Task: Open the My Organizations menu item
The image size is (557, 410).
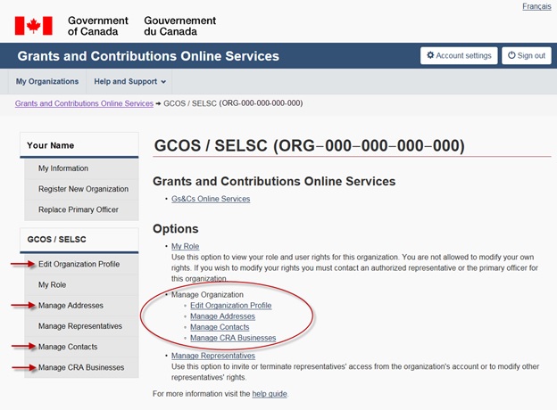Action: tap(47, 82)
